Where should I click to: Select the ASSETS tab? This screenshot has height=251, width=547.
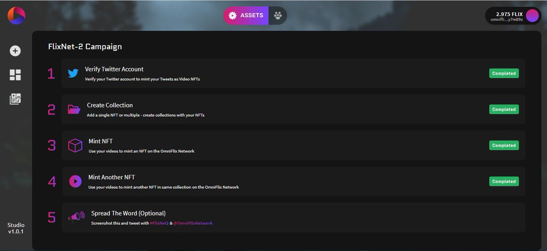246,15
